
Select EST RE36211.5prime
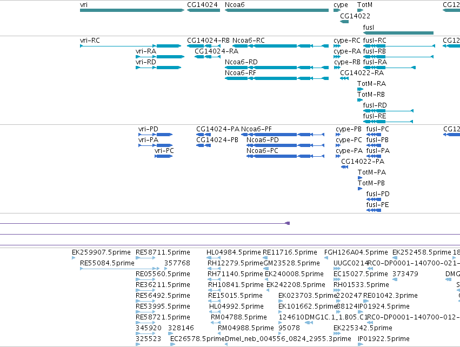(x=145, y=290)
